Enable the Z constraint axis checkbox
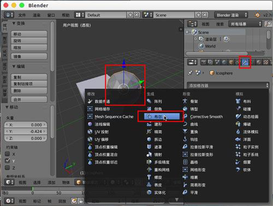Image resolution: width=273 pixels, height=206 pixels. 7,167
